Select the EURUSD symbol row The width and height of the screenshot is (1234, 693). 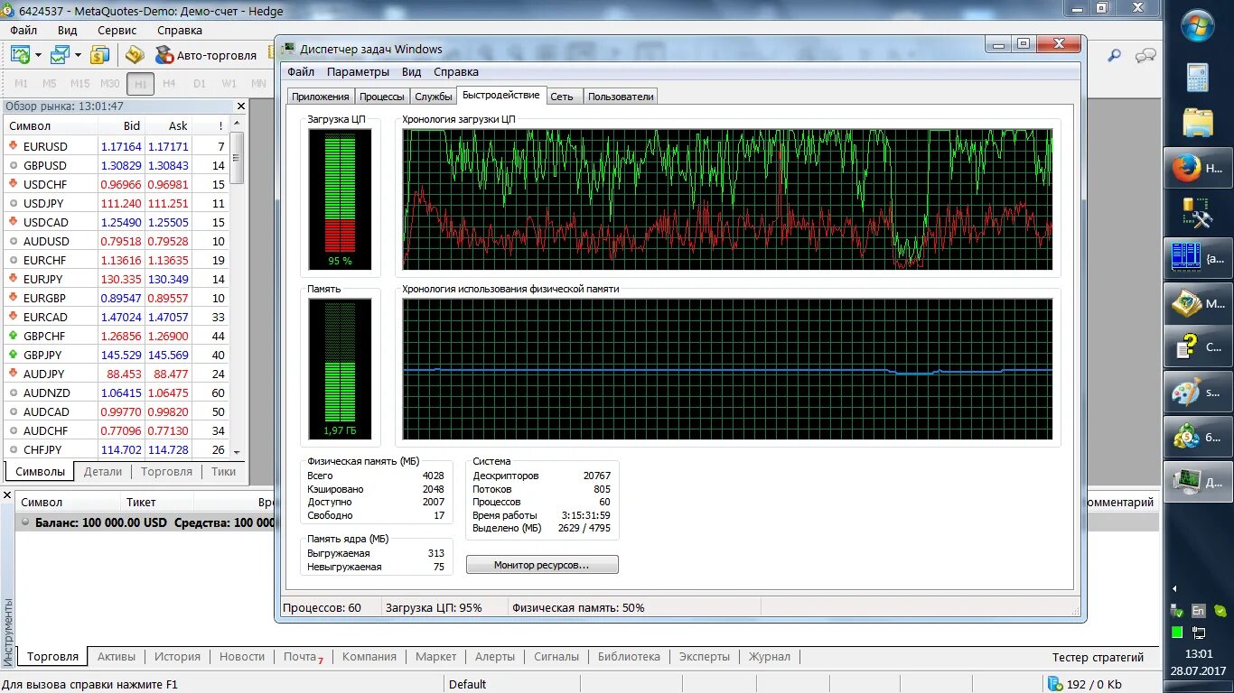(117, 146)
